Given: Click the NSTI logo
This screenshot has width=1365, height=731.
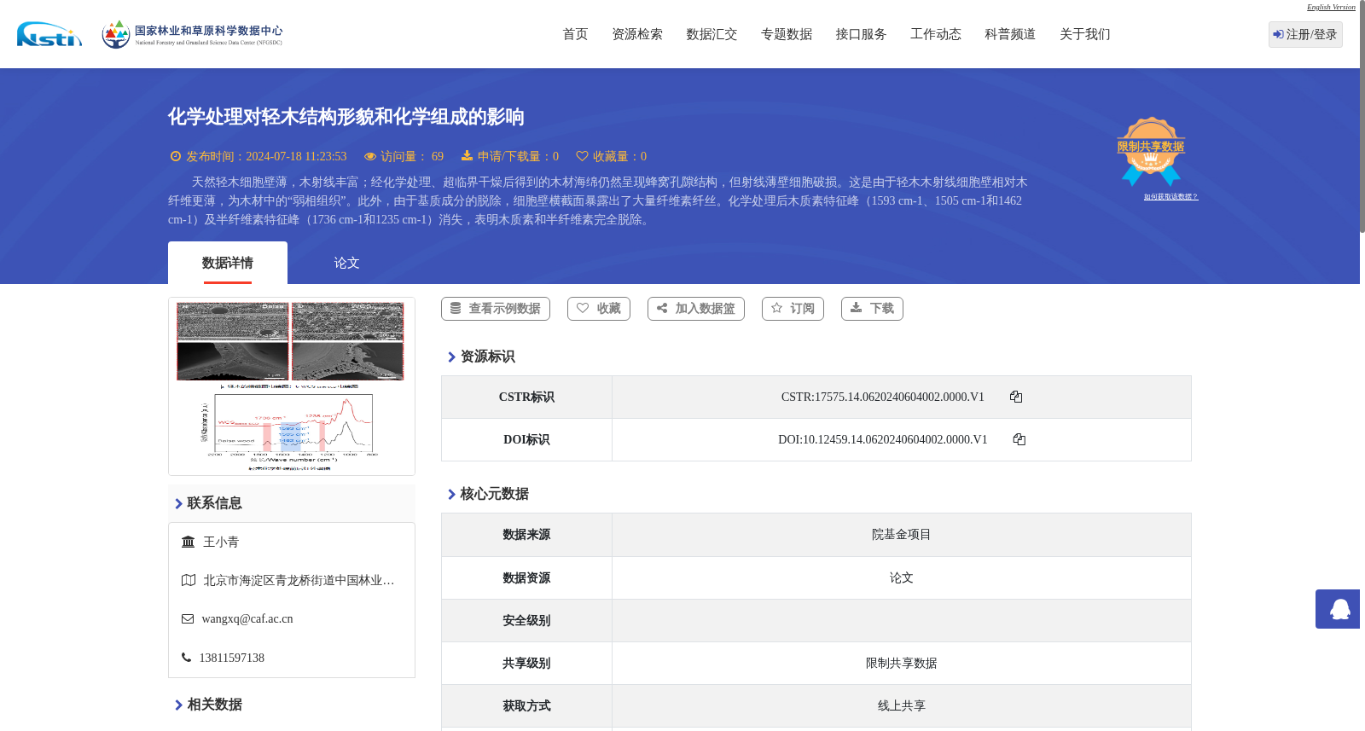Looking at the screenshot, I should click(49, 34).
